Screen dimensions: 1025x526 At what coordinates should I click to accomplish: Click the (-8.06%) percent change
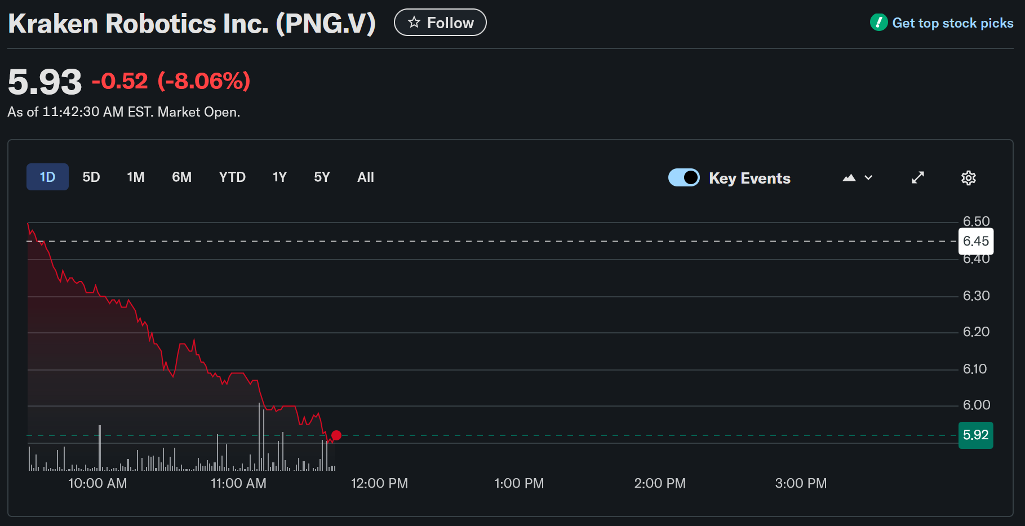(x=204, y=81)
